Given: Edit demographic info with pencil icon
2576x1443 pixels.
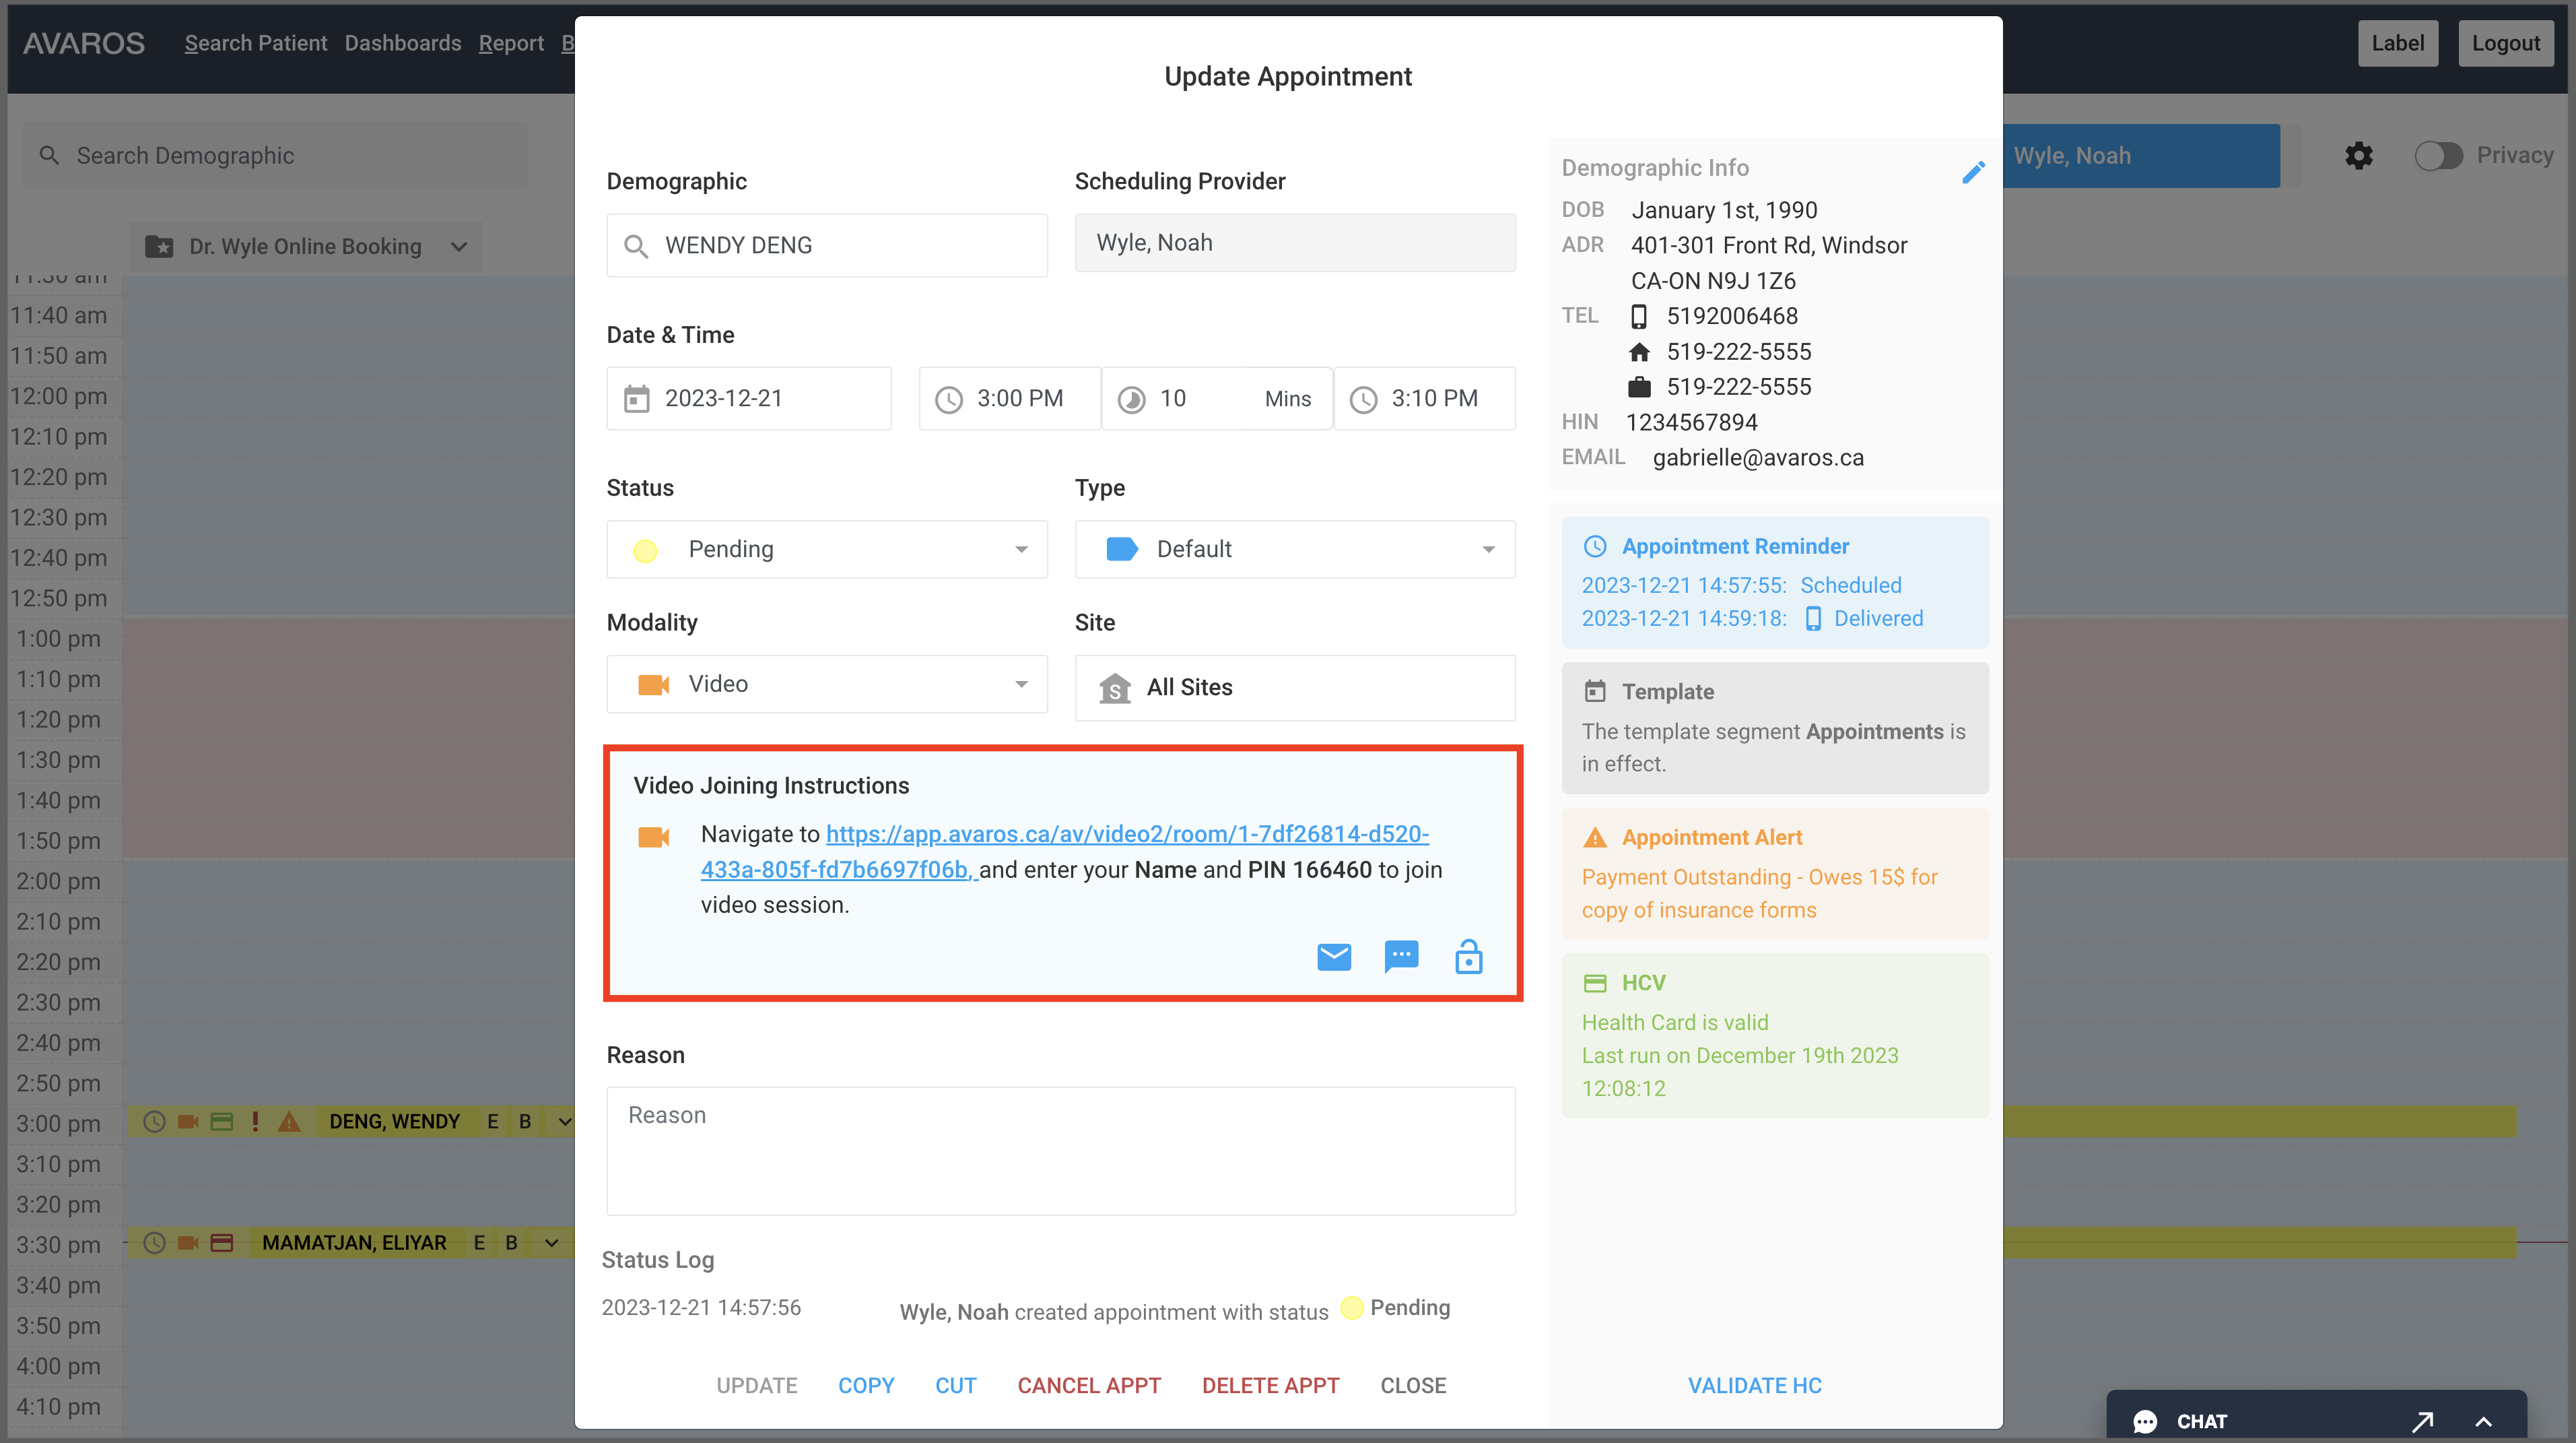Looking at the screenshot, I should [x=1973, y=172].
